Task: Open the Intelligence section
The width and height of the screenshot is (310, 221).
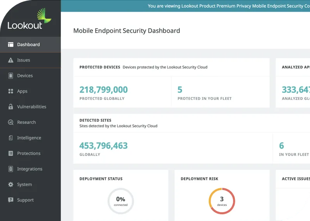Action: coord(31,138)
